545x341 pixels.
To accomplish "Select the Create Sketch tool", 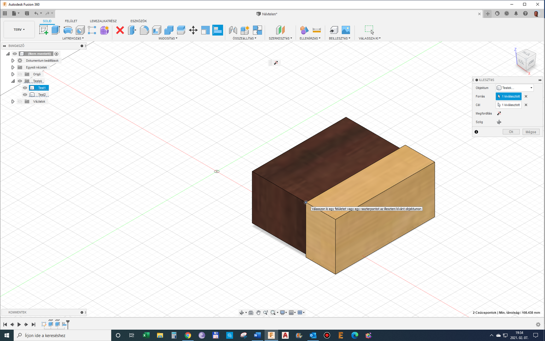I will point(44,30).
